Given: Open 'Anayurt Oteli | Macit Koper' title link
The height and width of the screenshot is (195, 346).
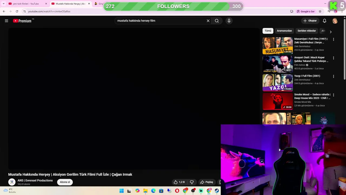Looking at the screenshot, I should [x=311, y=59].
